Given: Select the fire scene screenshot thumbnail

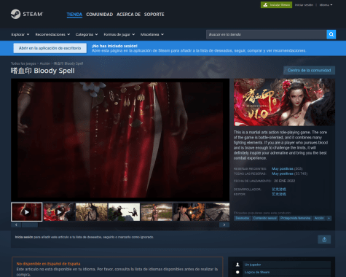Looking at the screenshot, I should pyautogui.click(x=189, y=212).
